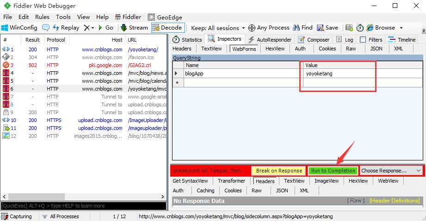
Task: Click the Any Process target icon
Action: [x=252, y=28]
